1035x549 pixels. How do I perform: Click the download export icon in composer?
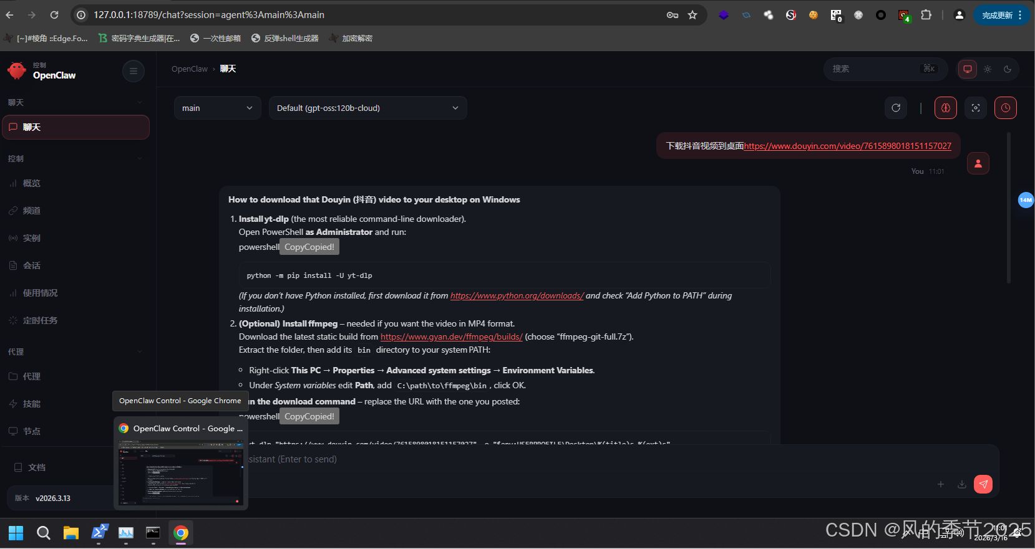[x=962, y=484]
